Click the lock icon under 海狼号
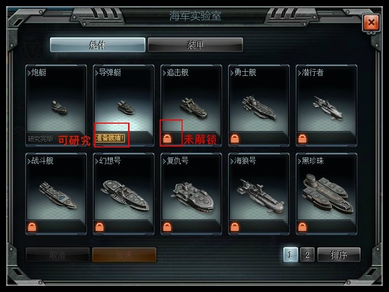 235,227
